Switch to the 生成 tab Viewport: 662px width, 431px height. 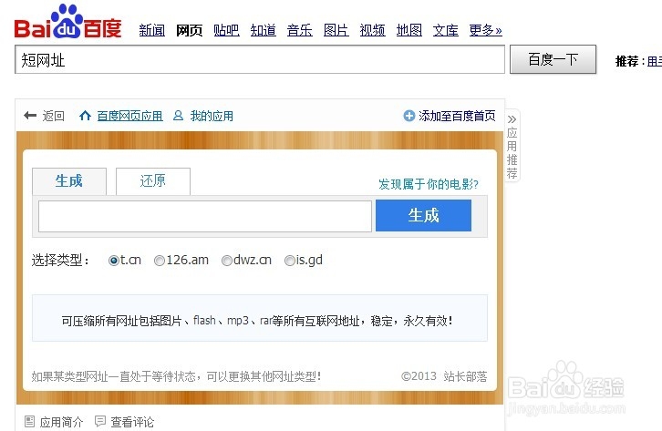click(x=69, y=181)
